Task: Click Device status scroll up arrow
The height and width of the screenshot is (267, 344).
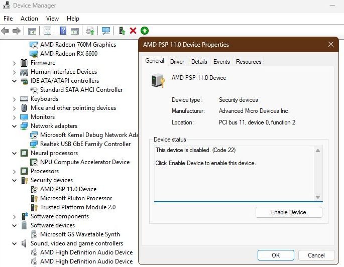Action: [318, 151]
